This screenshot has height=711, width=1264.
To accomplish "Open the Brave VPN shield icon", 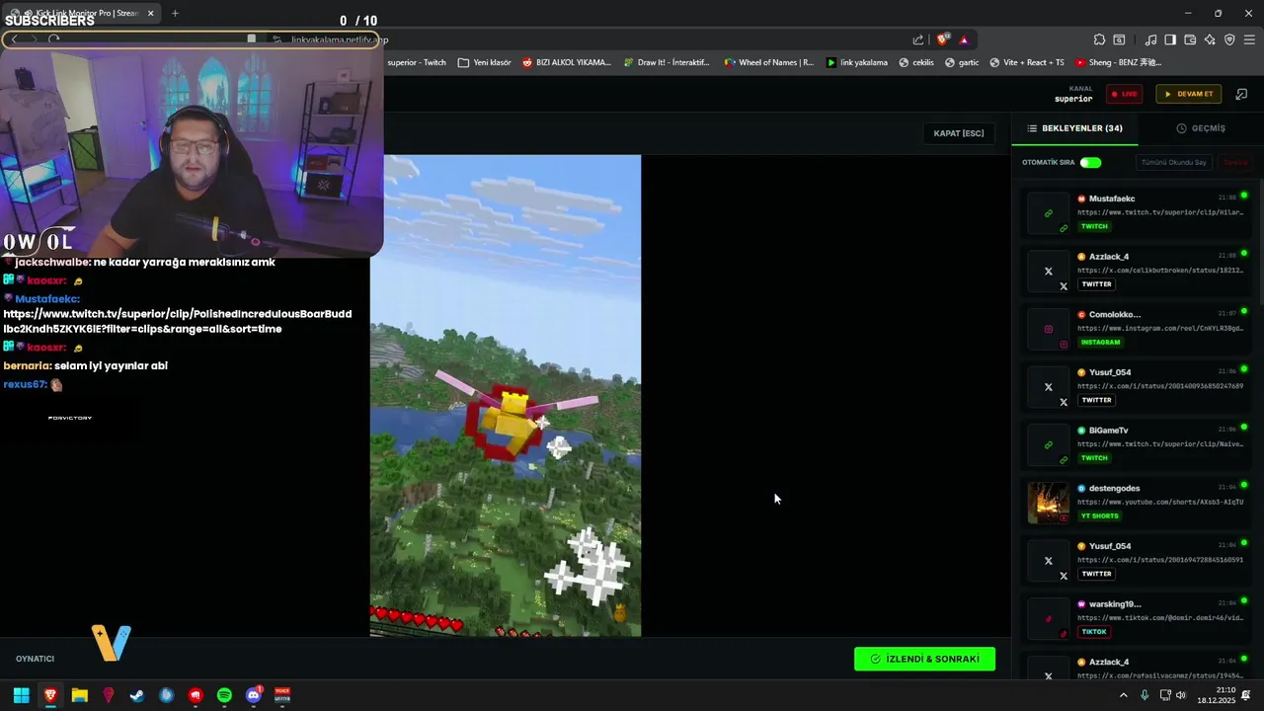I will (x=1229, y=39).
